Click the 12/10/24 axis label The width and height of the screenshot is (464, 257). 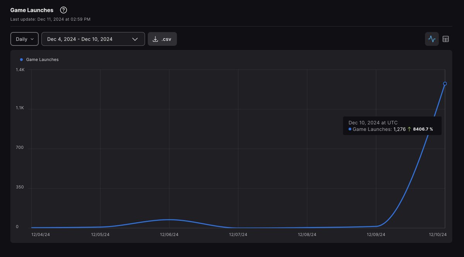(437, 235)
